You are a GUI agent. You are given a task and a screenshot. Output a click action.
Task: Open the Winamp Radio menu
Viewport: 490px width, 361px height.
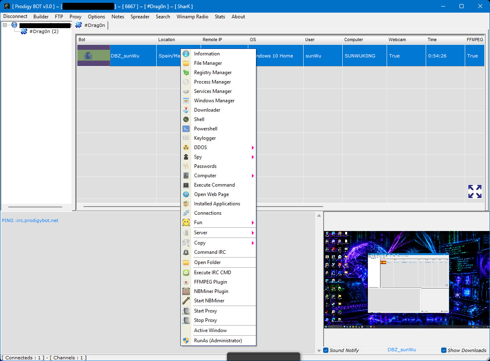pyautogui.click(x=192, y=17)
